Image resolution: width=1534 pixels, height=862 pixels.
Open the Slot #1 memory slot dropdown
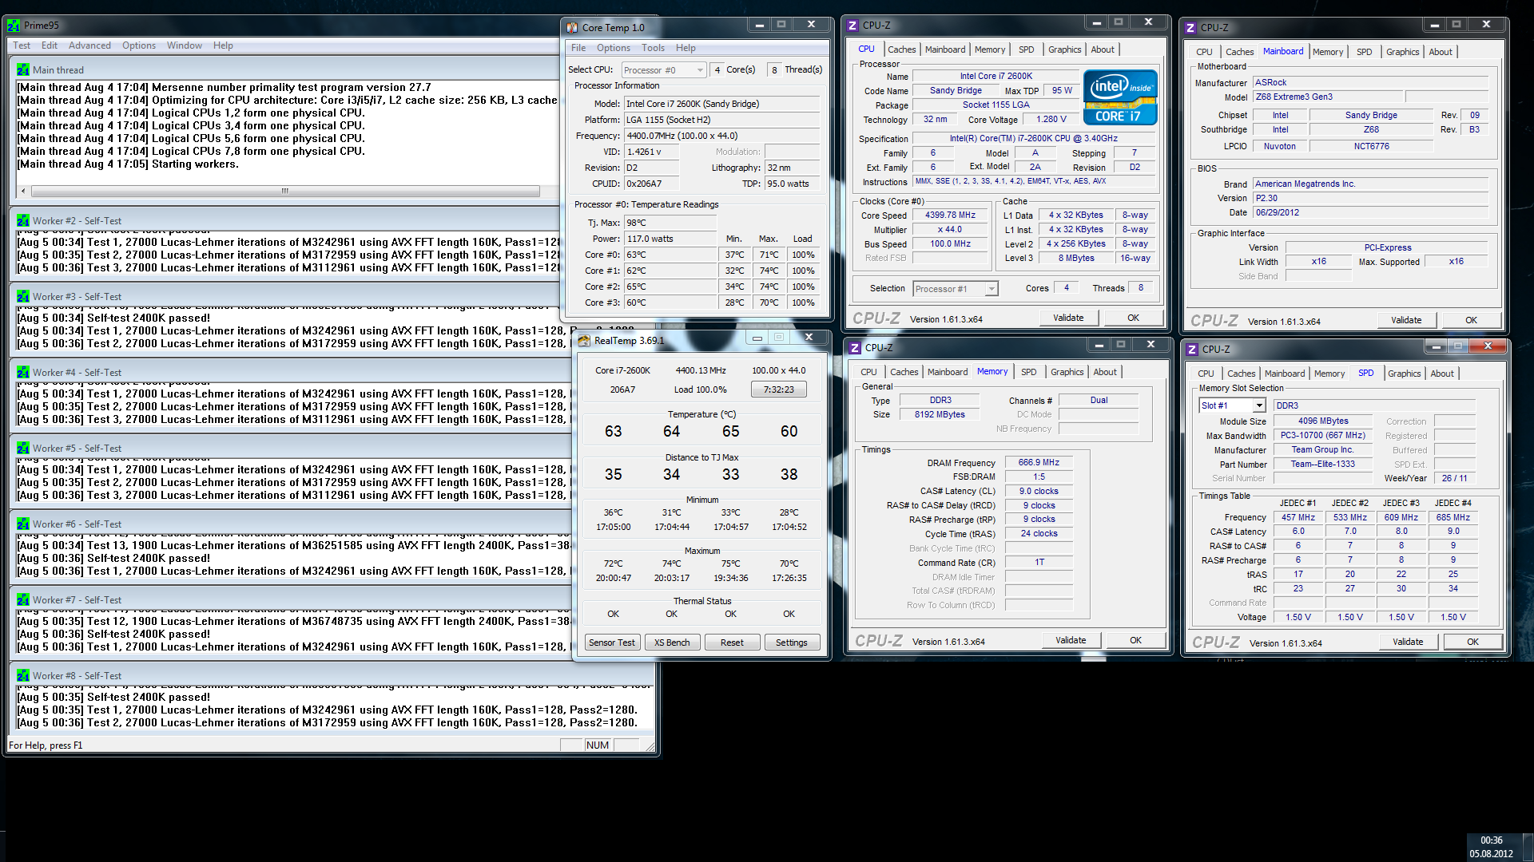[x=1232, y=405]
